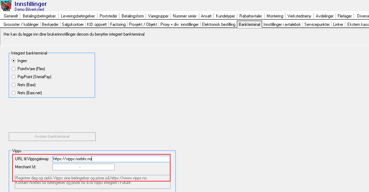
Task: Open the Factoring tab
Action: [x=118, y=24]
